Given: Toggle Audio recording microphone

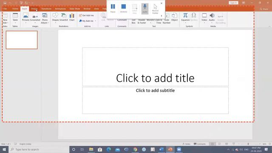Looking at the screenshot, I should (145, 8).
